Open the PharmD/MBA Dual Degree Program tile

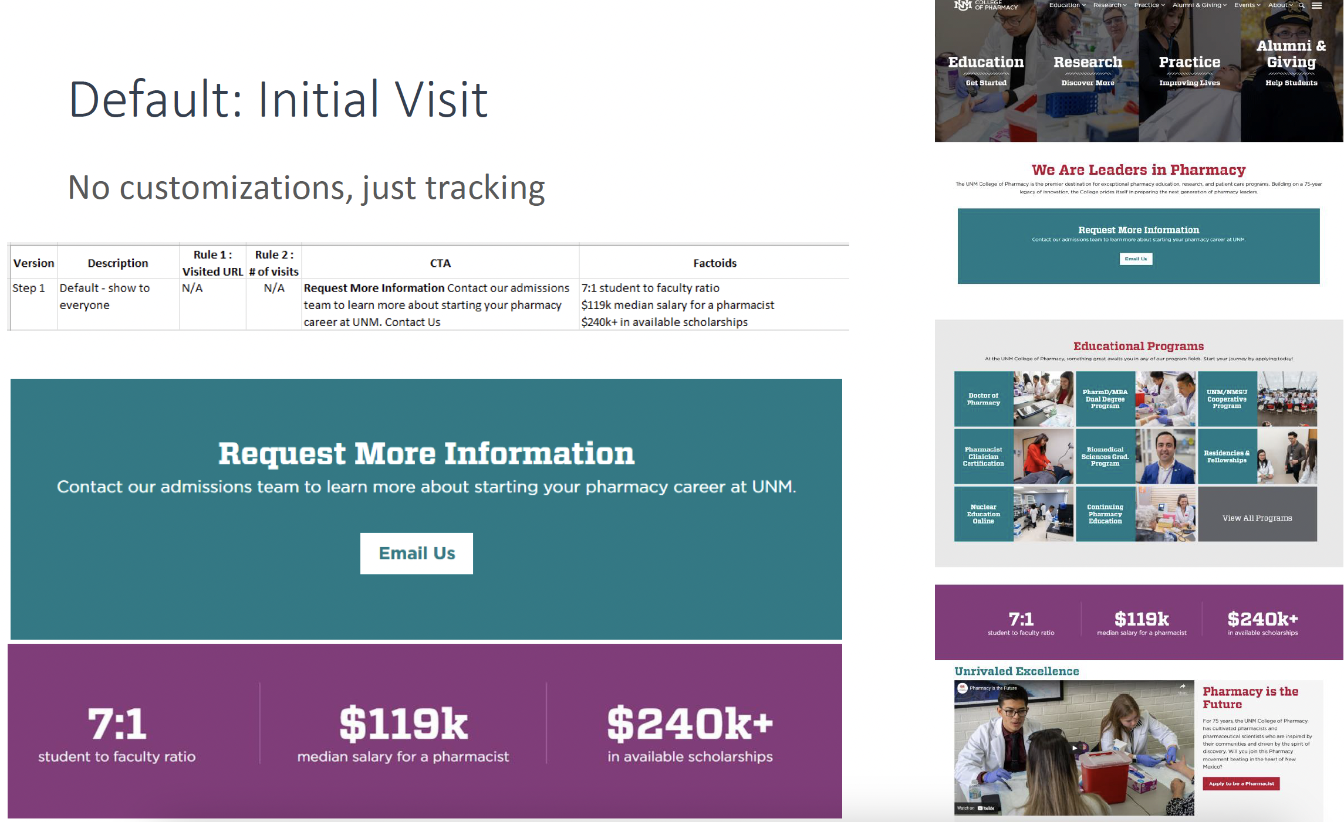1135,399
